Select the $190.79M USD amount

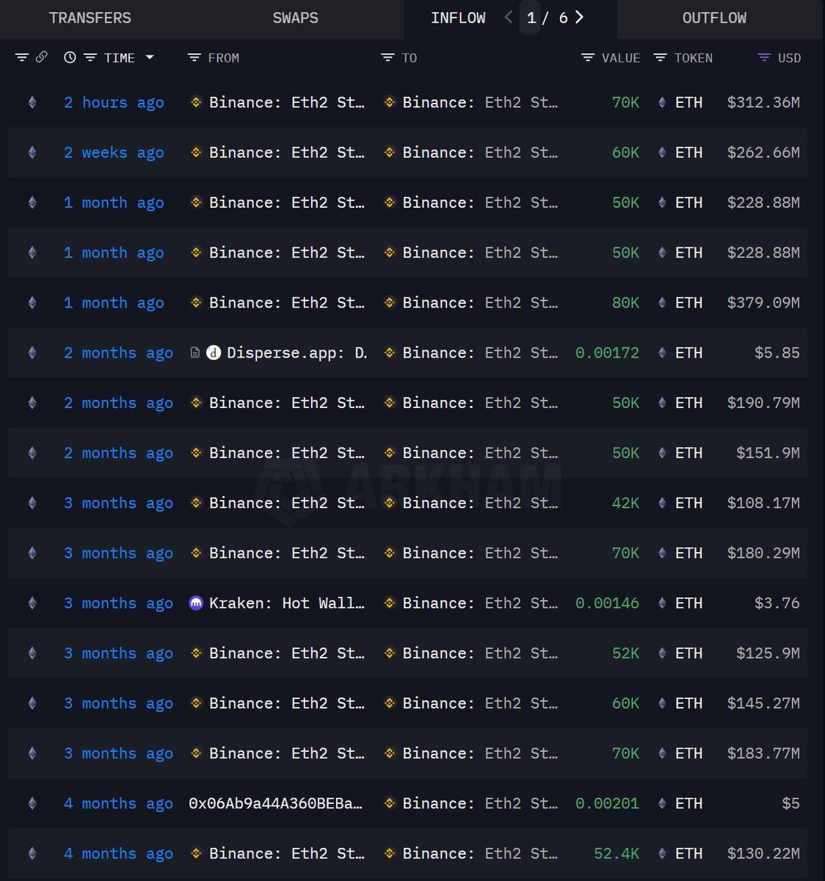[763, 403]
